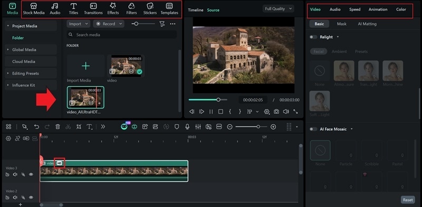Screen dimensions: 422x207
Task: Pause the preview playback
Action: [x=211, y=112]
